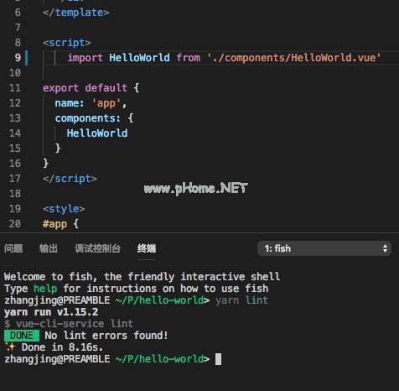Click the <style> tag on line 19
This screenshot has width=399, height=391.
tap(64, 209)
